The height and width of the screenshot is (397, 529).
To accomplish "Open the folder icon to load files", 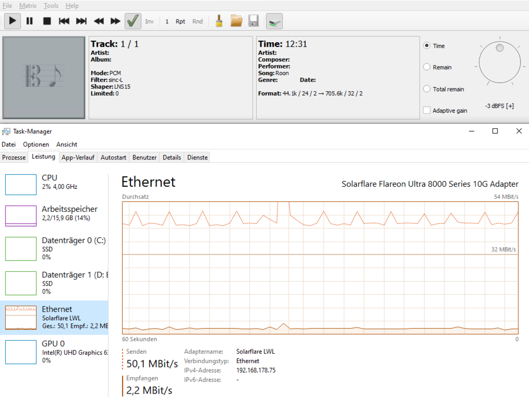I will (236, 21).
